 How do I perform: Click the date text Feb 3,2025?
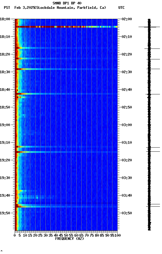point(25,8)
